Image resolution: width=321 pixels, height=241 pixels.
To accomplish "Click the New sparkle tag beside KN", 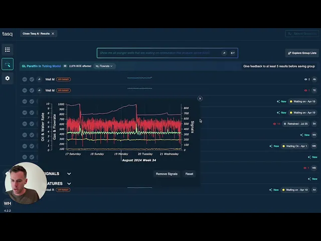I will click(304, 135).
